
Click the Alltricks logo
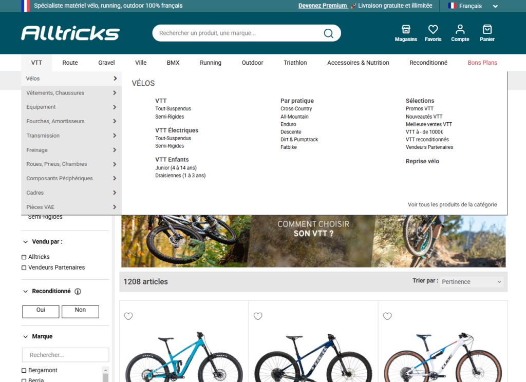click(70, 33)
